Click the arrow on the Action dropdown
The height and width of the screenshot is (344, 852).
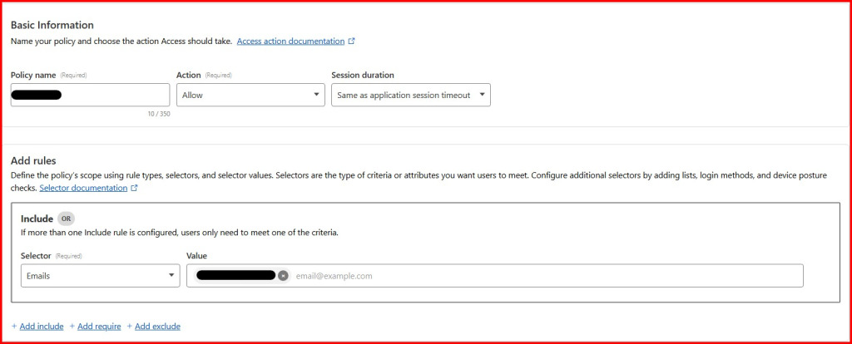pyautogui.click(x=316, y=95)
